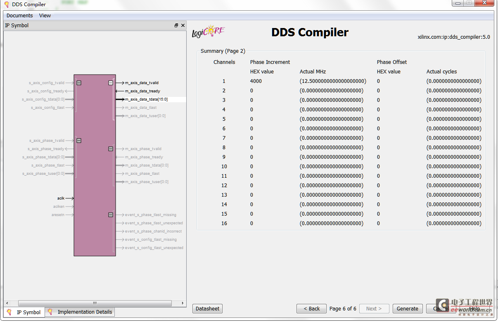This screenshot has width=498, height=322.
Task: Click the Phase Offset column header
Action: coord(392,62)
